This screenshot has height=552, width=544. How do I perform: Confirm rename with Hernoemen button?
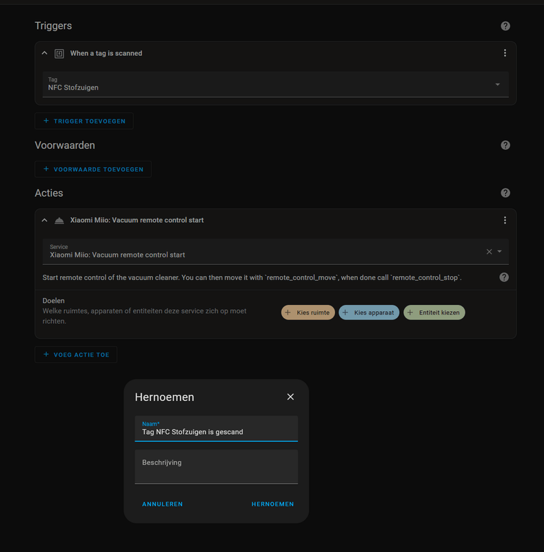pos(273,504)
